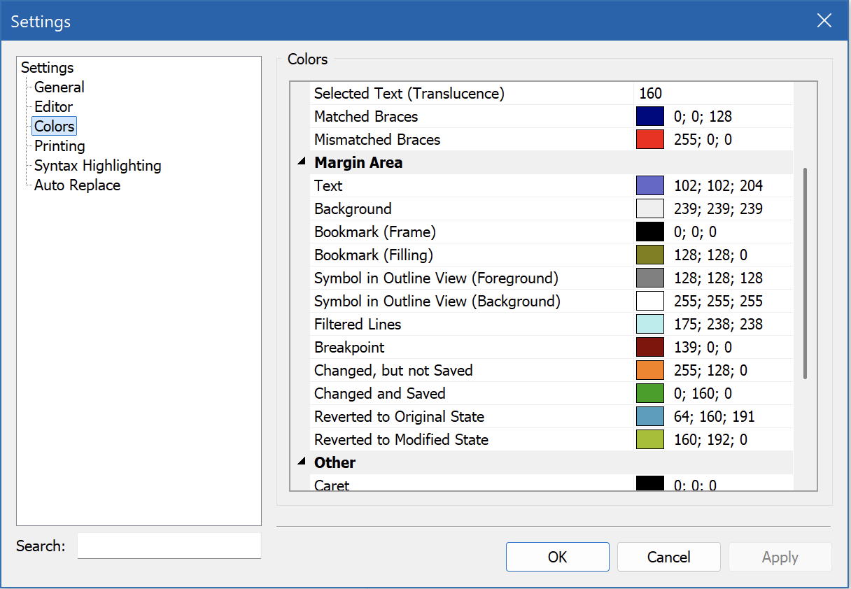Viewport: 851px width, 589px height.
Task: Click the Filtered Lines color swatch
Action: click(x=650, y=324)
